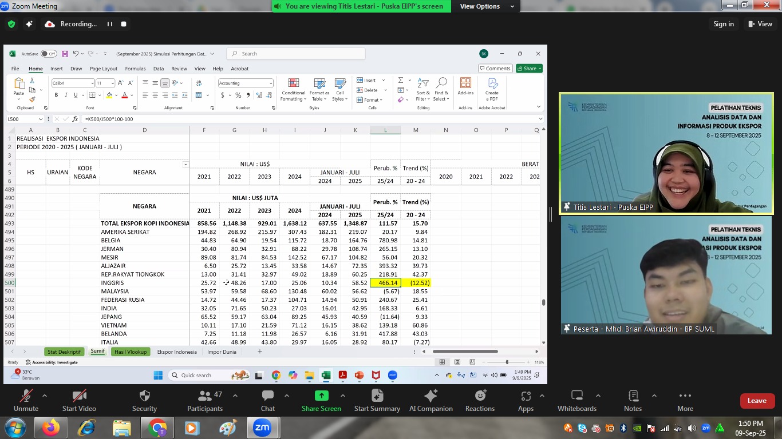The width and height of the screenshot is (782, 439).
Task: Click the Share Screen icon
Action: point(321,396)
